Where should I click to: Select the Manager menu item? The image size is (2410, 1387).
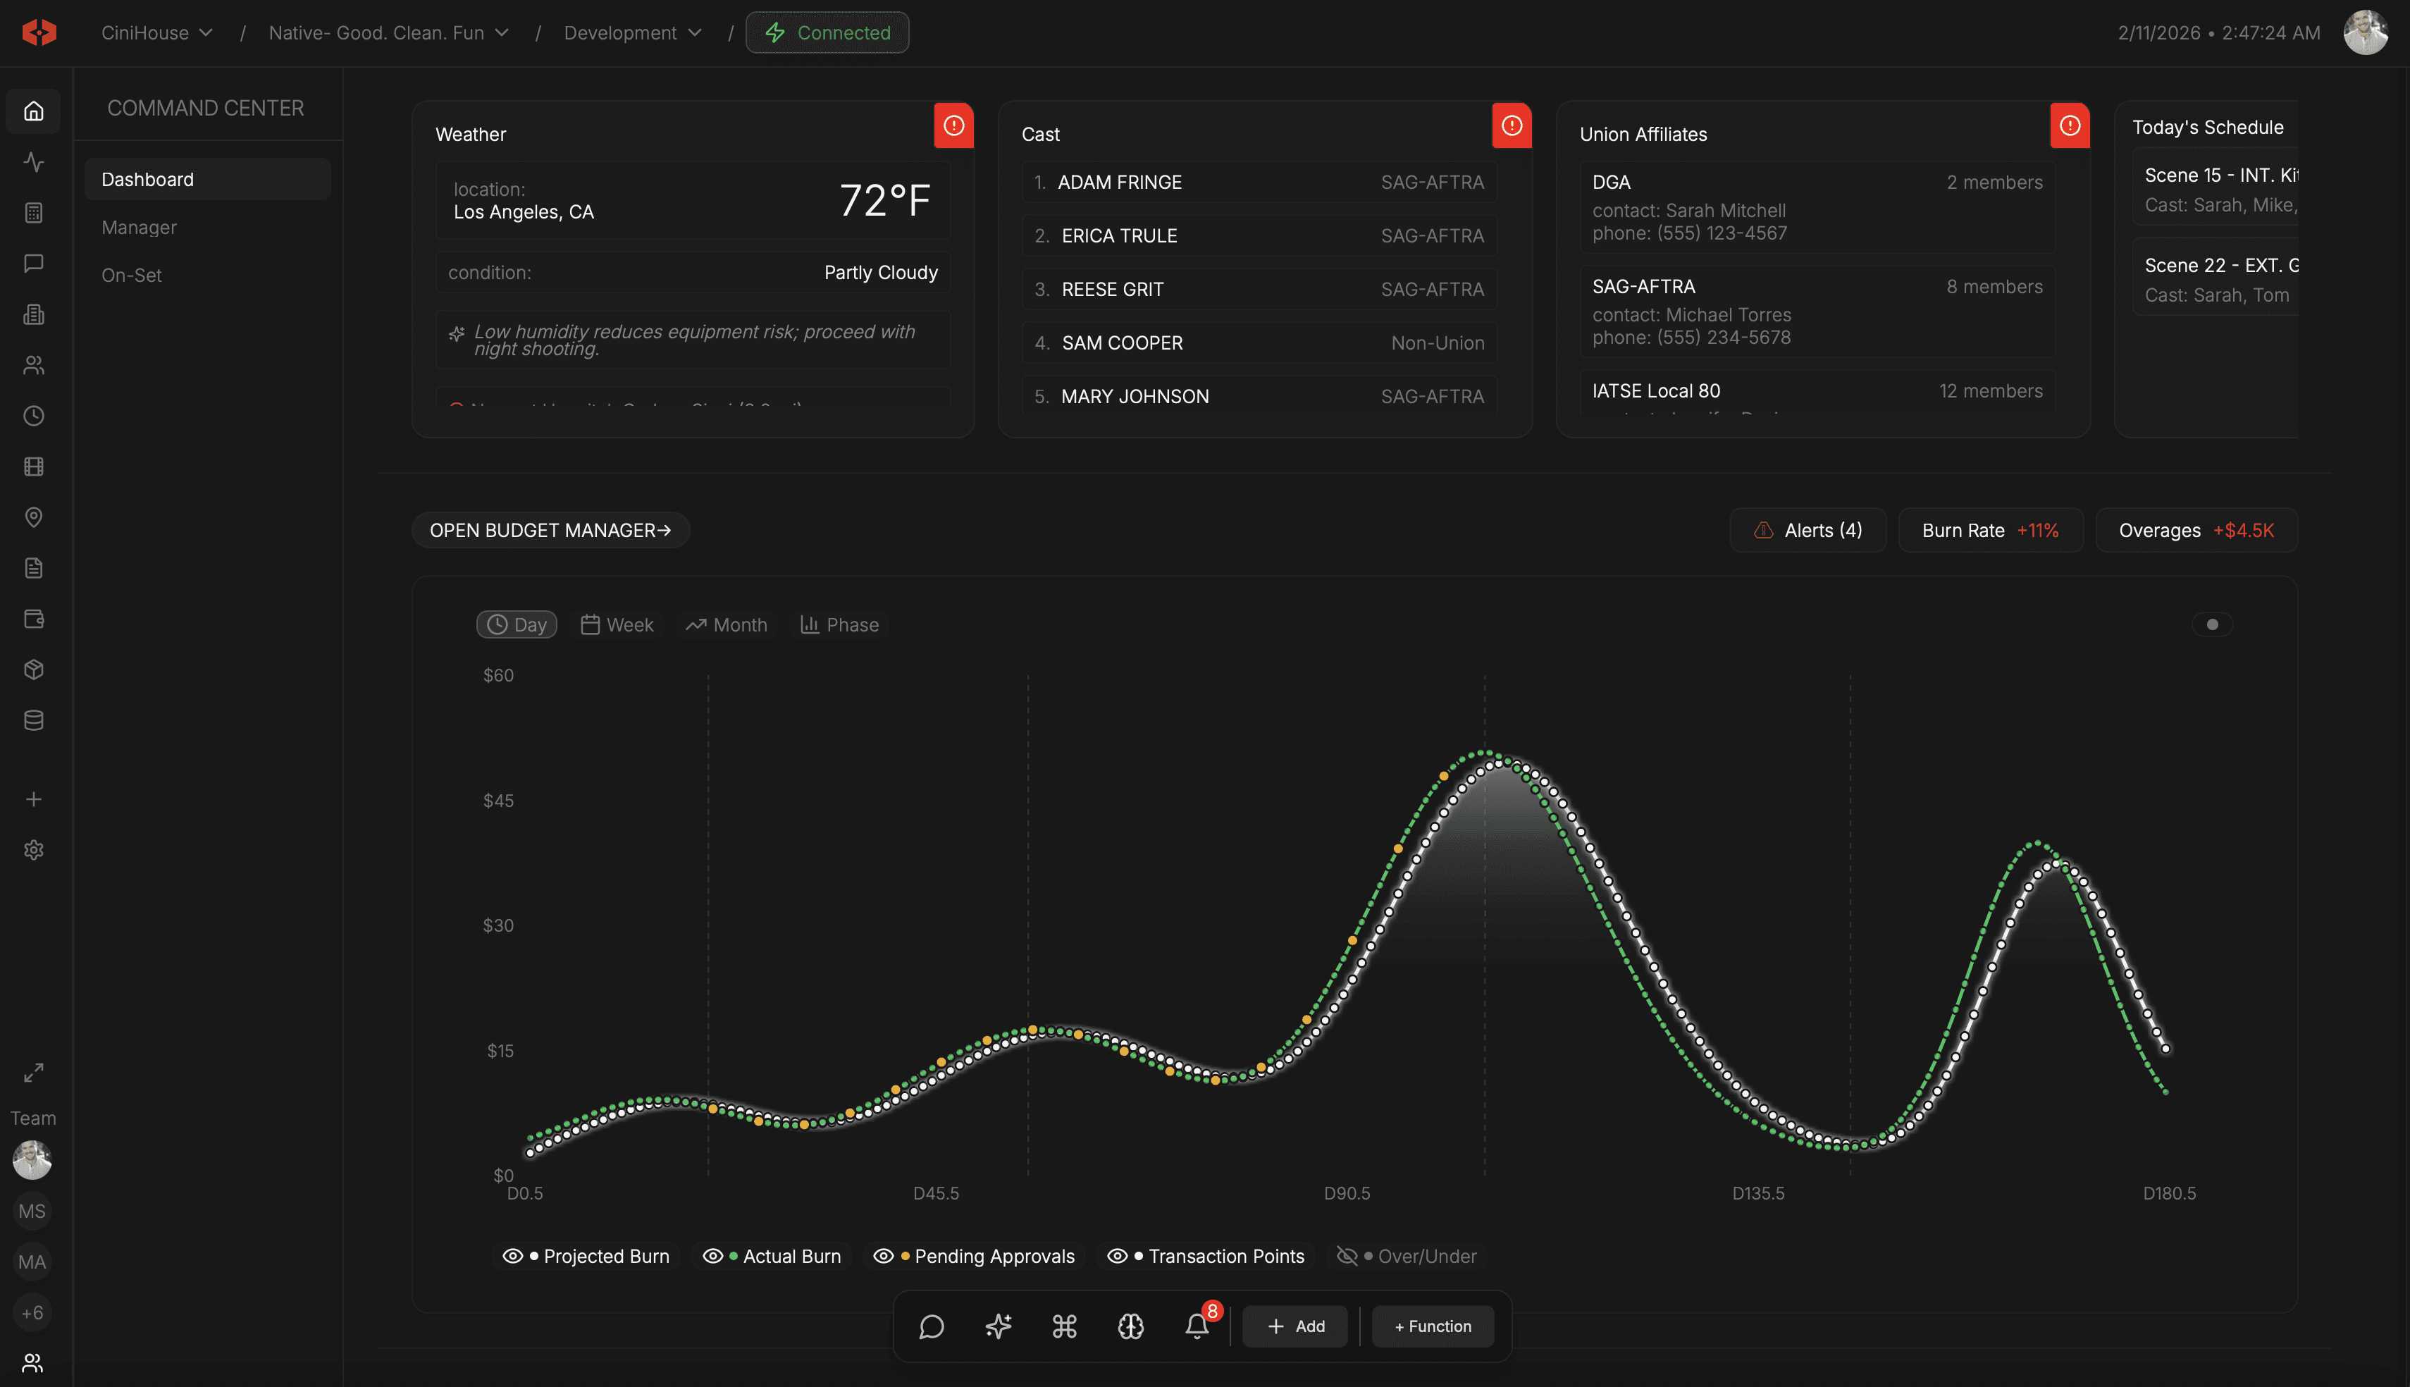click(x=139, y=228)
